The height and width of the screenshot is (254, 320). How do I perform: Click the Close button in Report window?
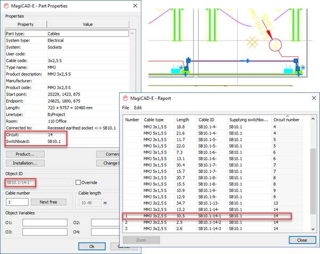tap(302, 240)
